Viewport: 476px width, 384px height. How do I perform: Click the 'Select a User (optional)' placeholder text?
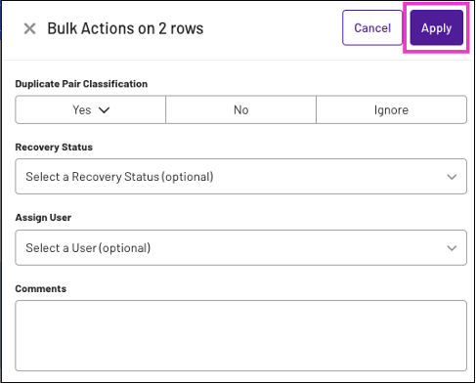point(88,248)
